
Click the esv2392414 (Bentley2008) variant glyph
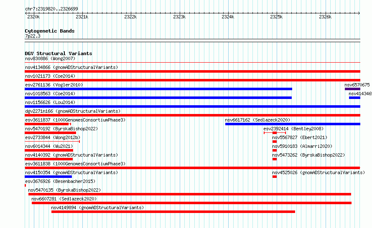(275, 133)
